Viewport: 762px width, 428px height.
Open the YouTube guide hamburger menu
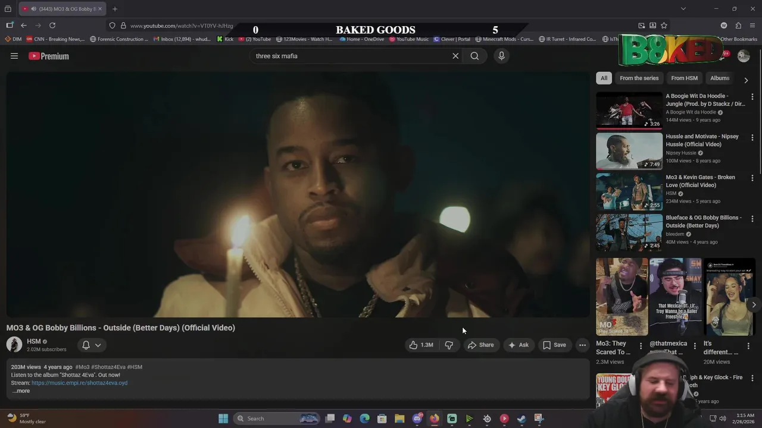[14, 56]
